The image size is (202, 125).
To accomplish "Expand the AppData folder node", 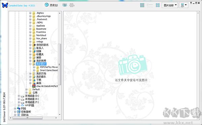I will pyautogui.click(x=30, y=26).
